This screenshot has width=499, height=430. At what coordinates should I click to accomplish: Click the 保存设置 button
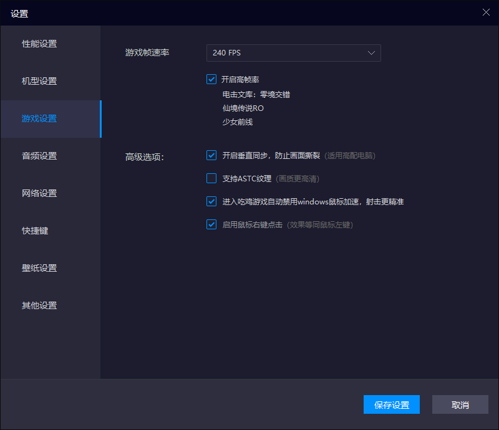(392, 404)
